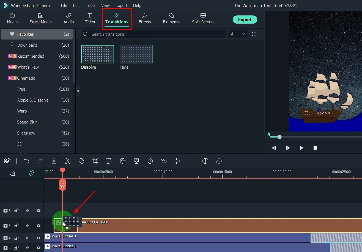The height and width of the screenshot is (252, 362).
Task: Toggle the grid view icon
Action: click(x=254, y=34)
